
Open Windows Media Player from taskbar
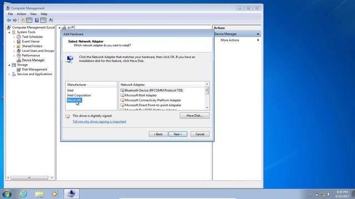click(55, 194)
